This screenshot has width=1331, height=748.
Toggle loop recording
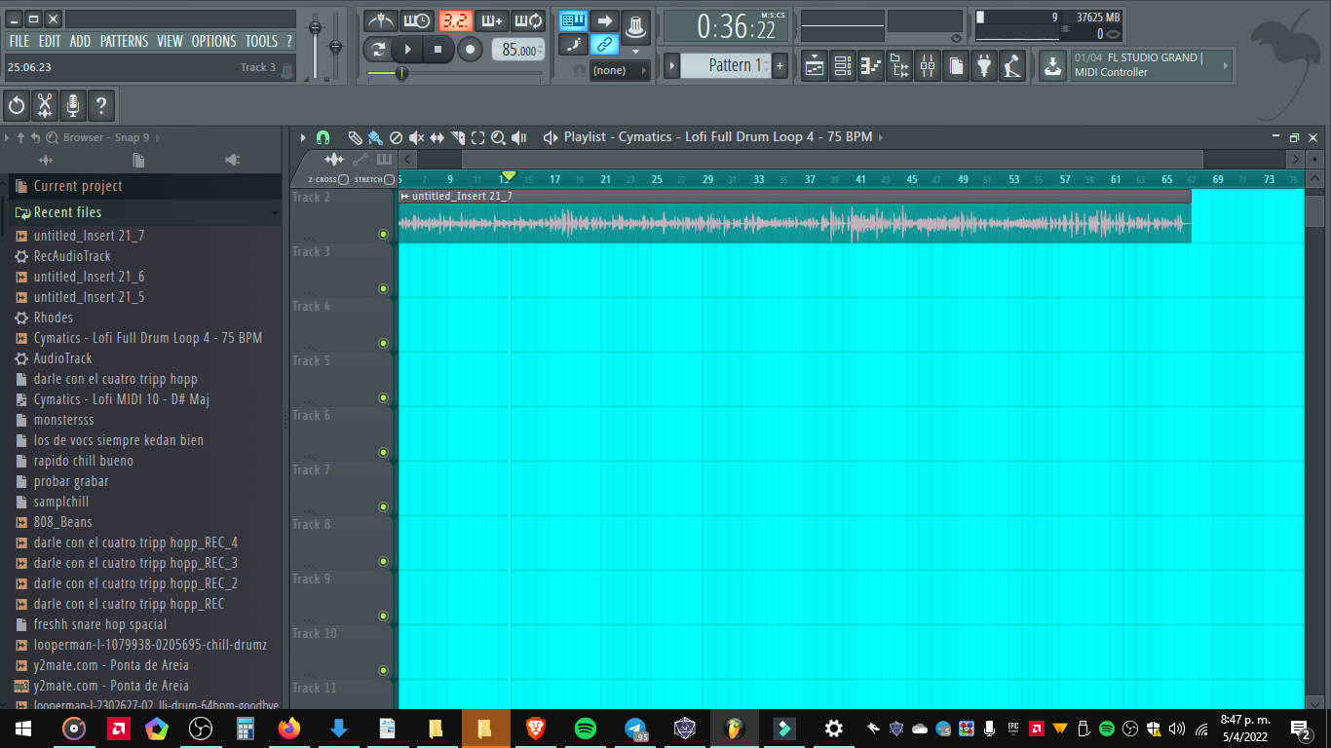pyautogui.click(x=528, y=19)
